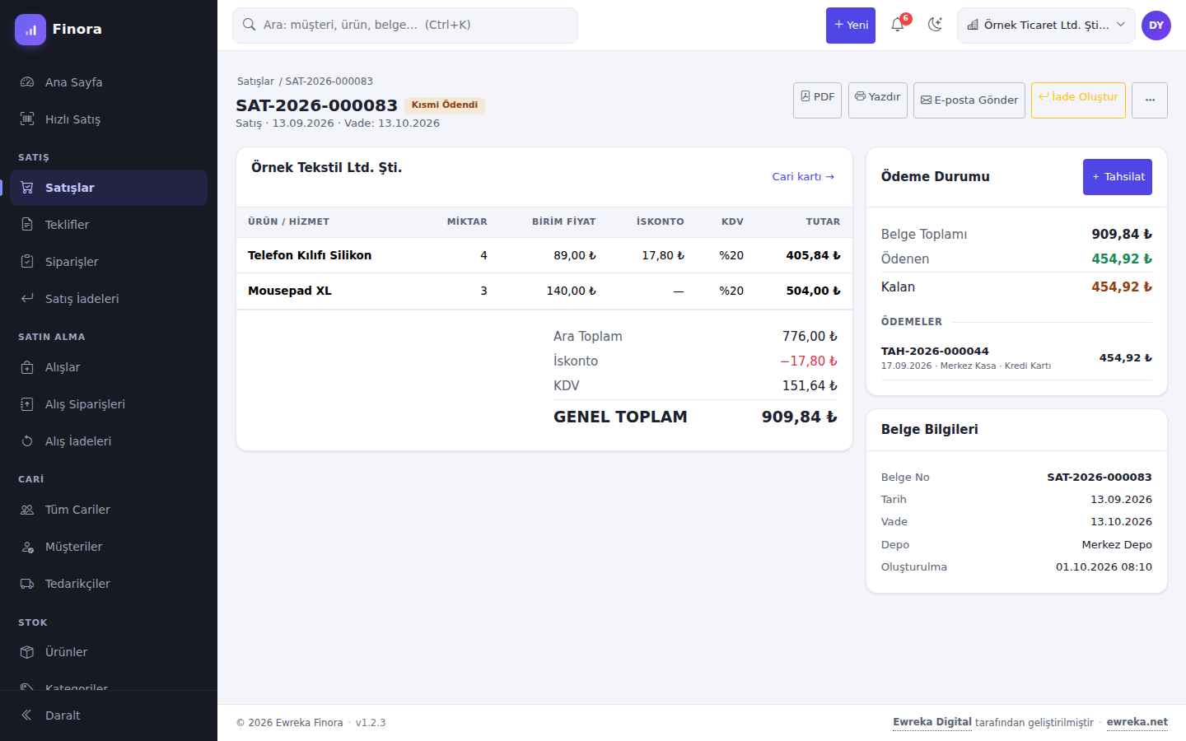Screen dimensions: 1186x741
Task: Select the Telefon Kılıfı Silikon row
Action: (x=544, y=255)
